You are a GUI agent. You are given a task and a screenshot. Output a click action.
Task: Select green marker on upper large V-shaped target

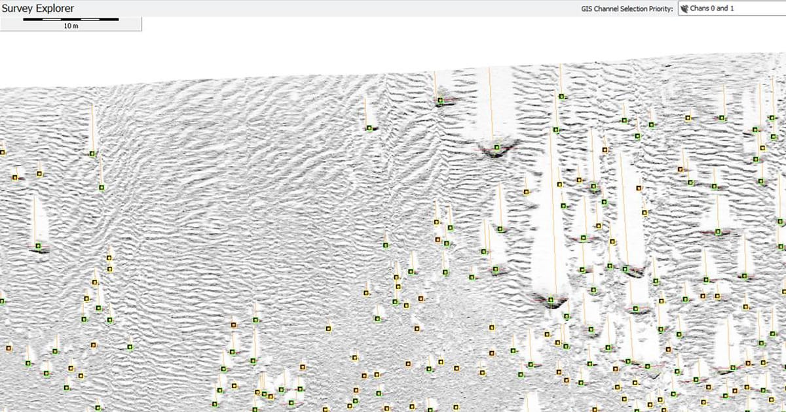tap(497, 147)
